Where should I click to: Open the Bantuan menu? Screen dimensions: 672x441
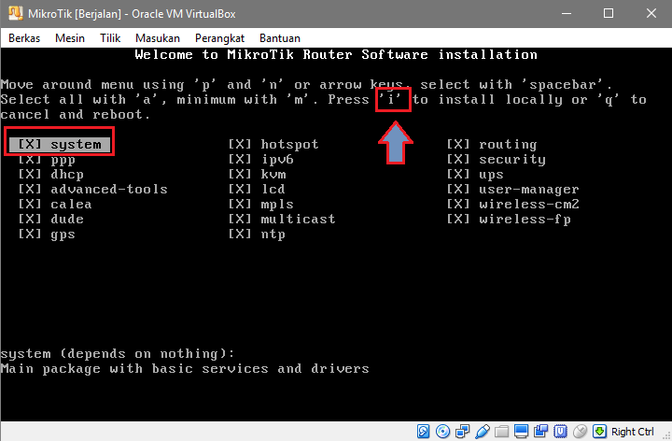[280, 38]
